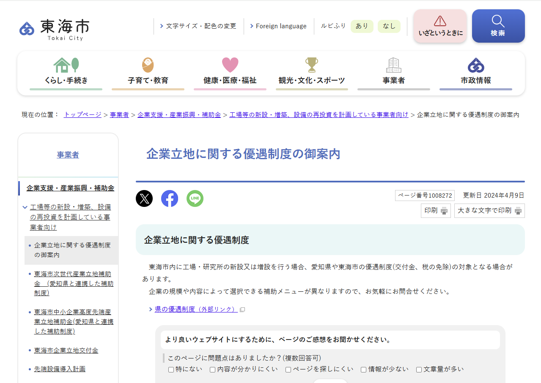Go to 事業者 in breadcrumb

pos(119,114)
